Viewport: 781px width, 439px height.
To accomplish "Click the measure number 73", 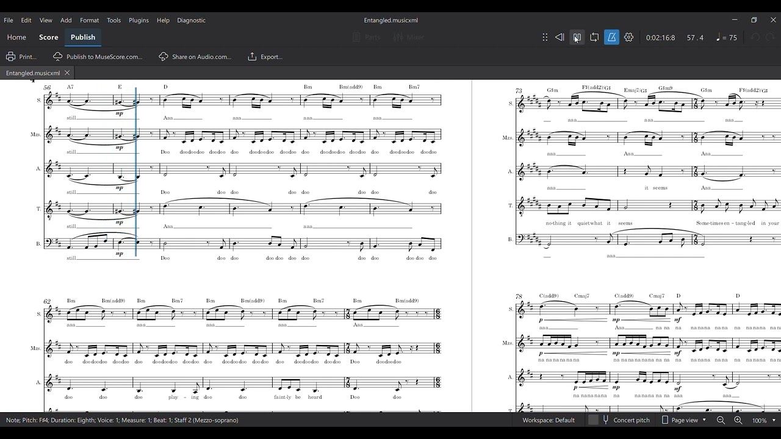I will (519, 91).
